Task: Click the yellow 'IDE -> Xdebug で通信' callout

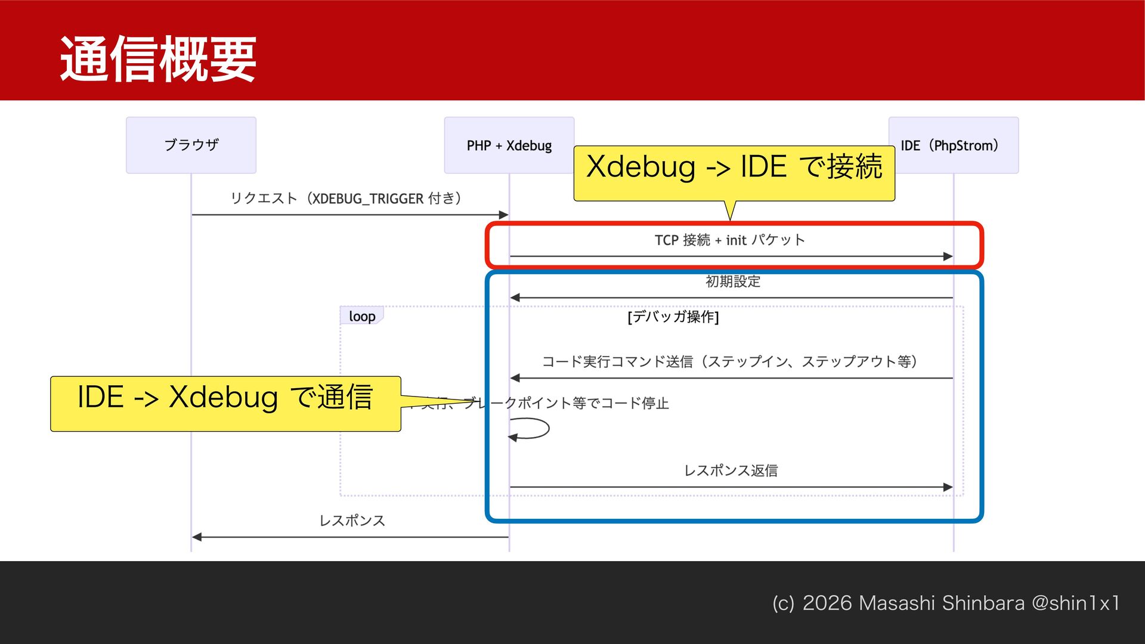Action: [x=225, y=404]
